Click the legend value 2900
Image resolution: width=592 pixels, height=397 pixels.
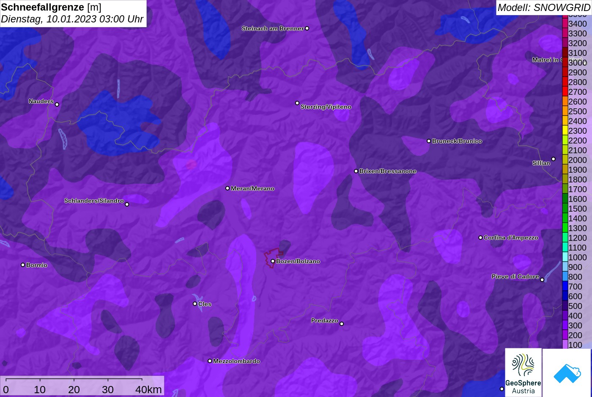click(578, 72)
